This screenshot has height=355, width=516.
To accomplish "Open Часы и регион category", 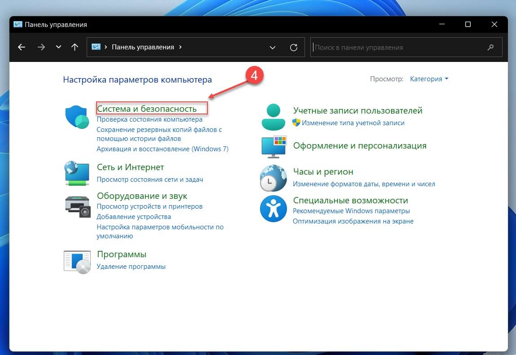I will coord(323,172).
